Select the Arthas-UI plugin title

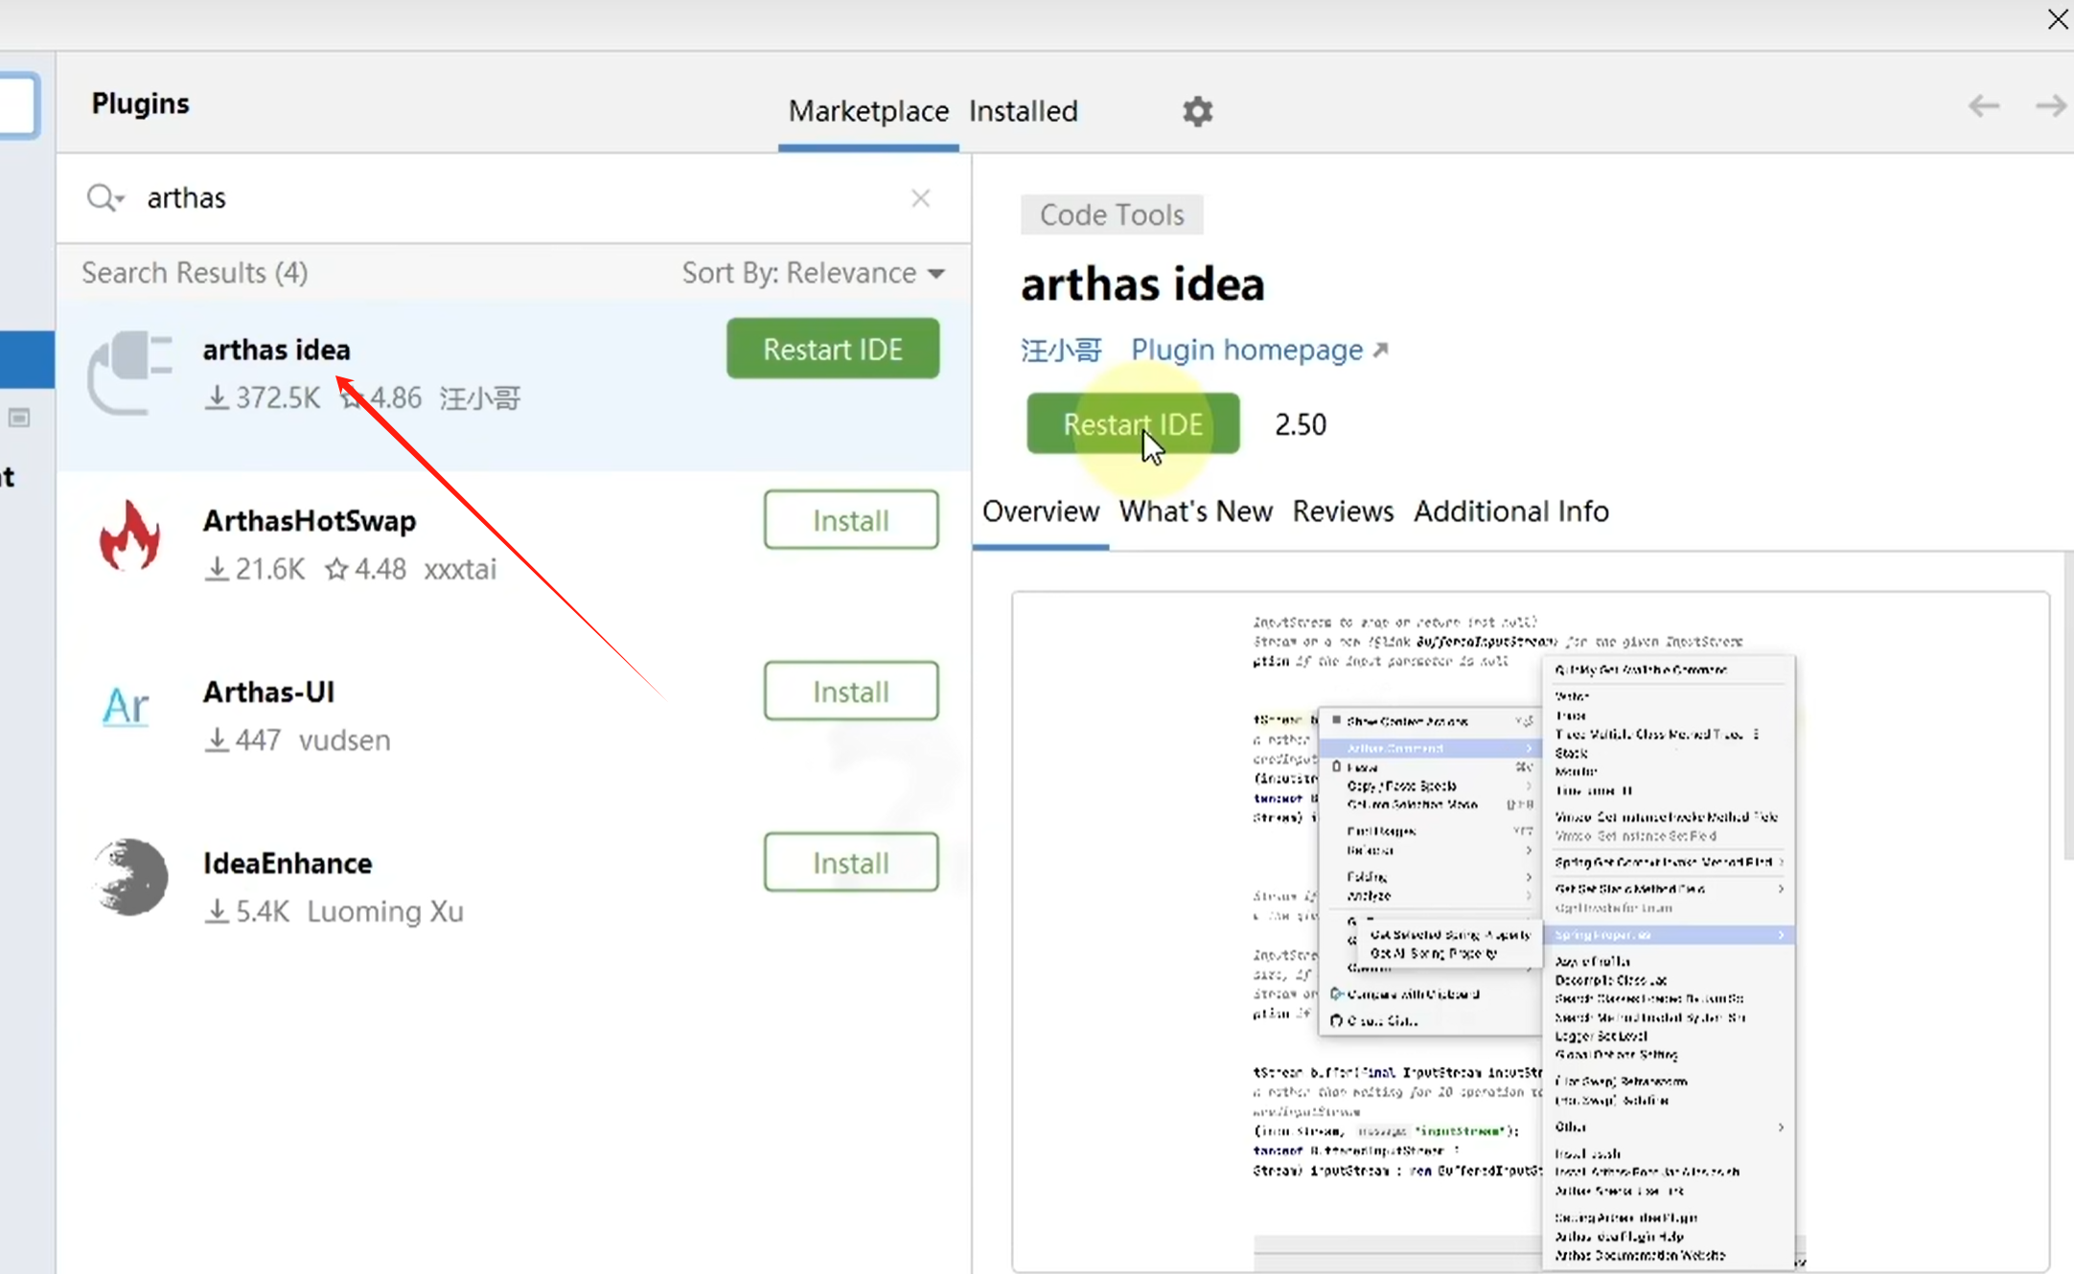coord(268,692)
